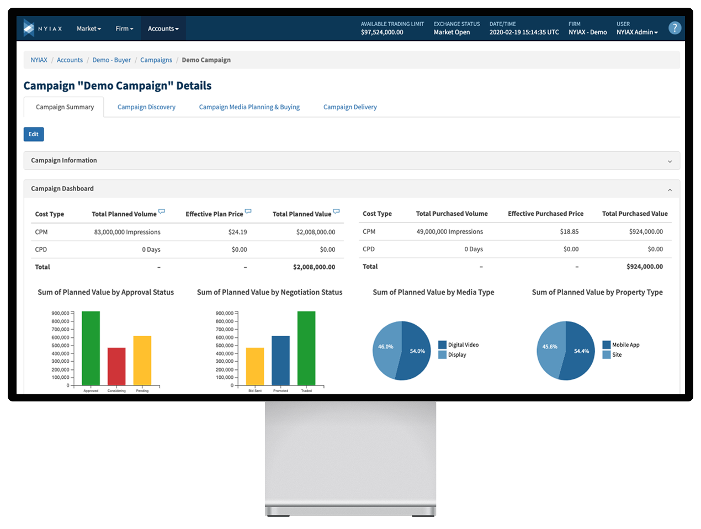The width and height of the screenshot is (701, 529).
Task: Open the help question mark icon
Action: pyautogui.click(x=675, y=28)
